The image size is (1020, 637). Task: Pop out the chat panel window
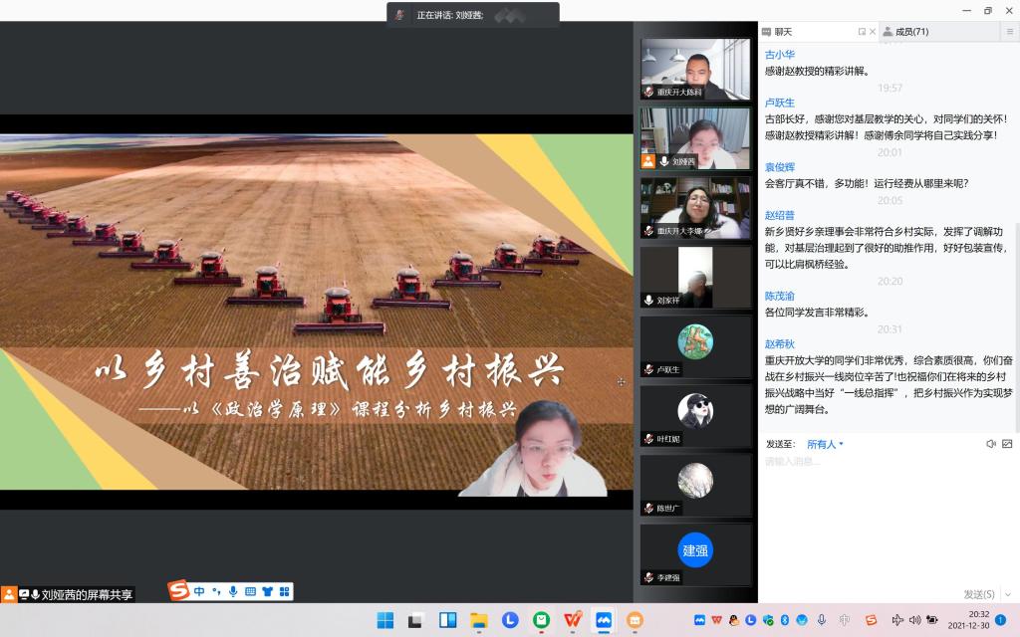[862, 32]
